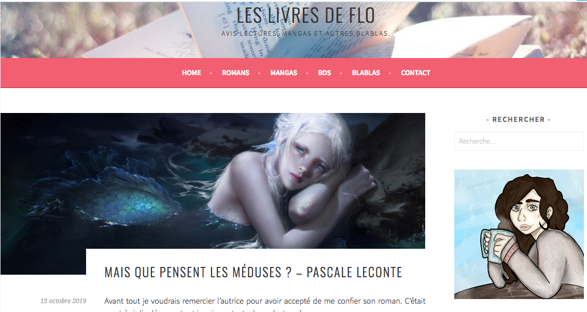Click the 13 octobre 2019 post date
Viewport: 587px width, 312px height.
(x=63, y=301)
